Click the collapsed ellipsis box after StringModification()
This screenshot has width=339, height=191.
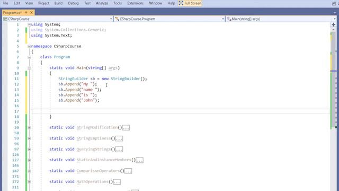[x=126, y=128]
